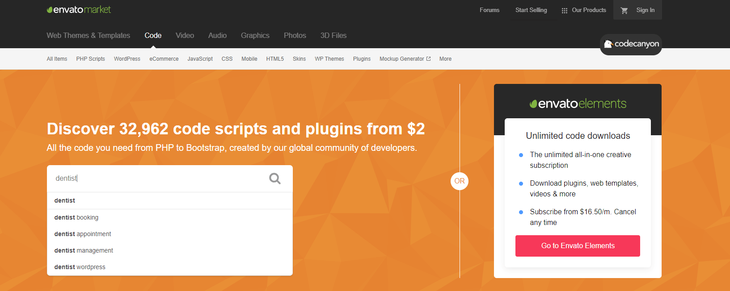Open PHP Scripts category
This screenshot has width=730, height=291.
point(91,59)
